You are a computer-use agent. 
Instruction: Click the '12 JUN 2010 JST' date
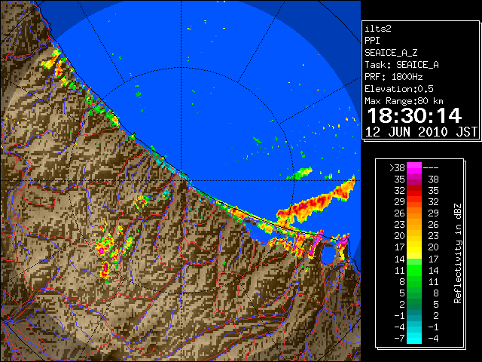point(421,132)
